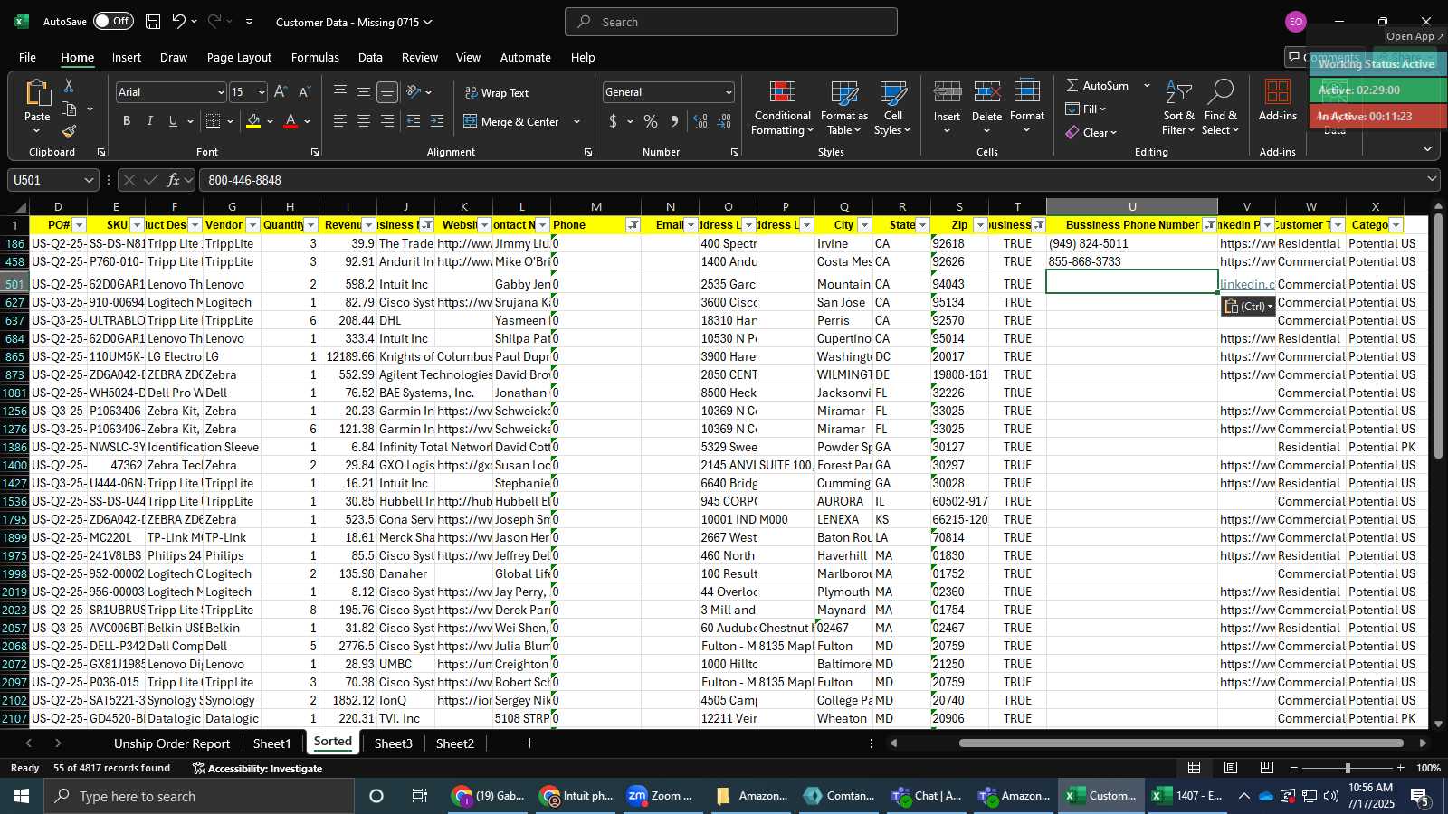Viewport: 1448px width, 814px height.
Task: Toggle Underline formatting
Action: [173, 121]
